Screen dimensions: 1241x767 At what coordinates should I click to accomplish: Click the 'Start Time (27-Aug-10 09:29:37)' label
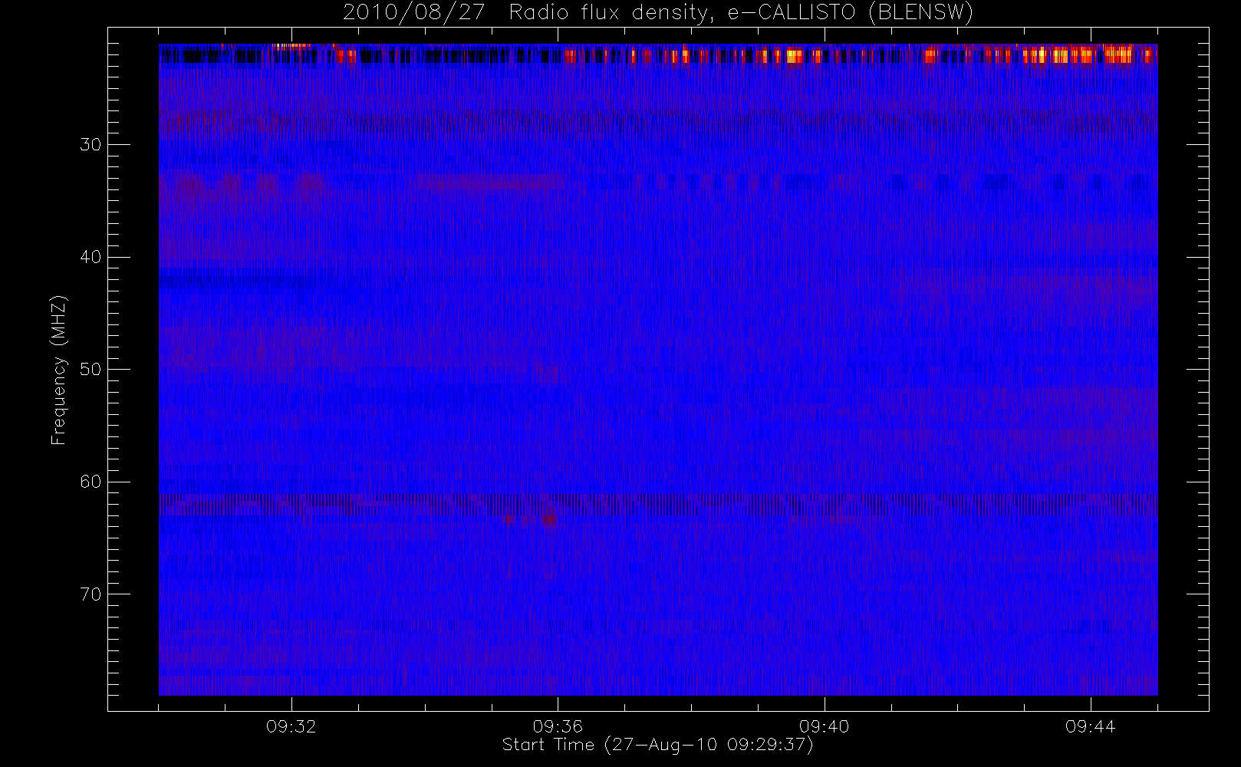(657, 745)
